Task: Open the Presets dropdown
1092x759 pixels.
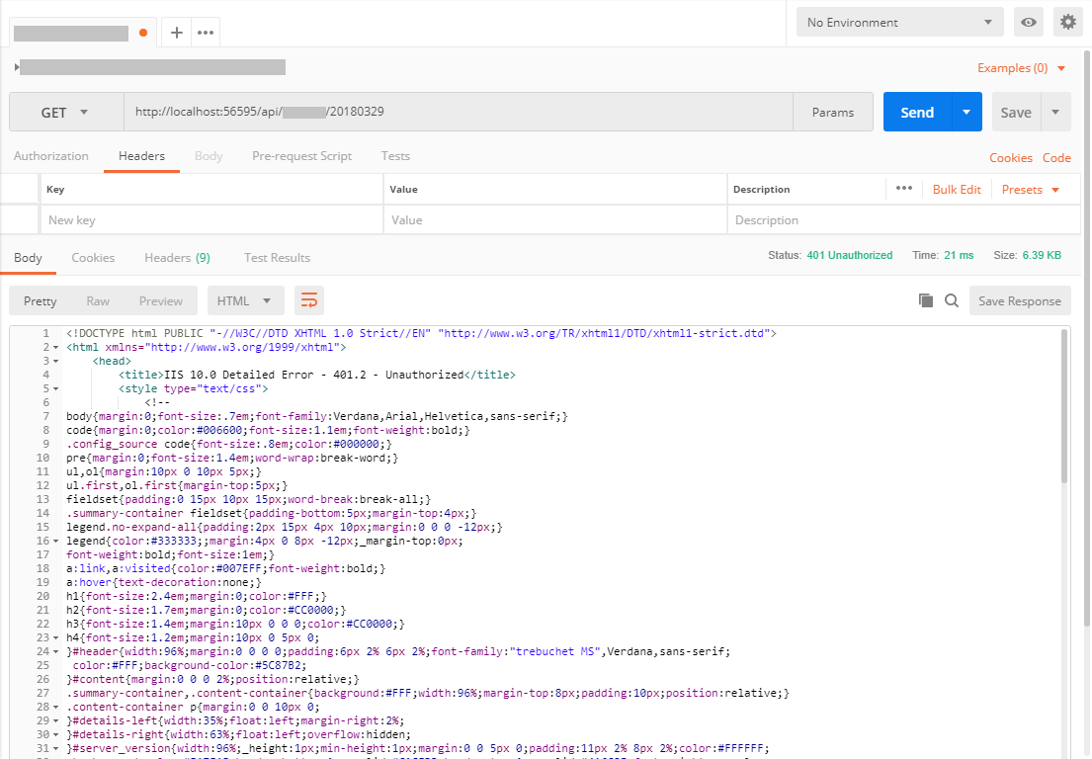Action: (1029, 188)
